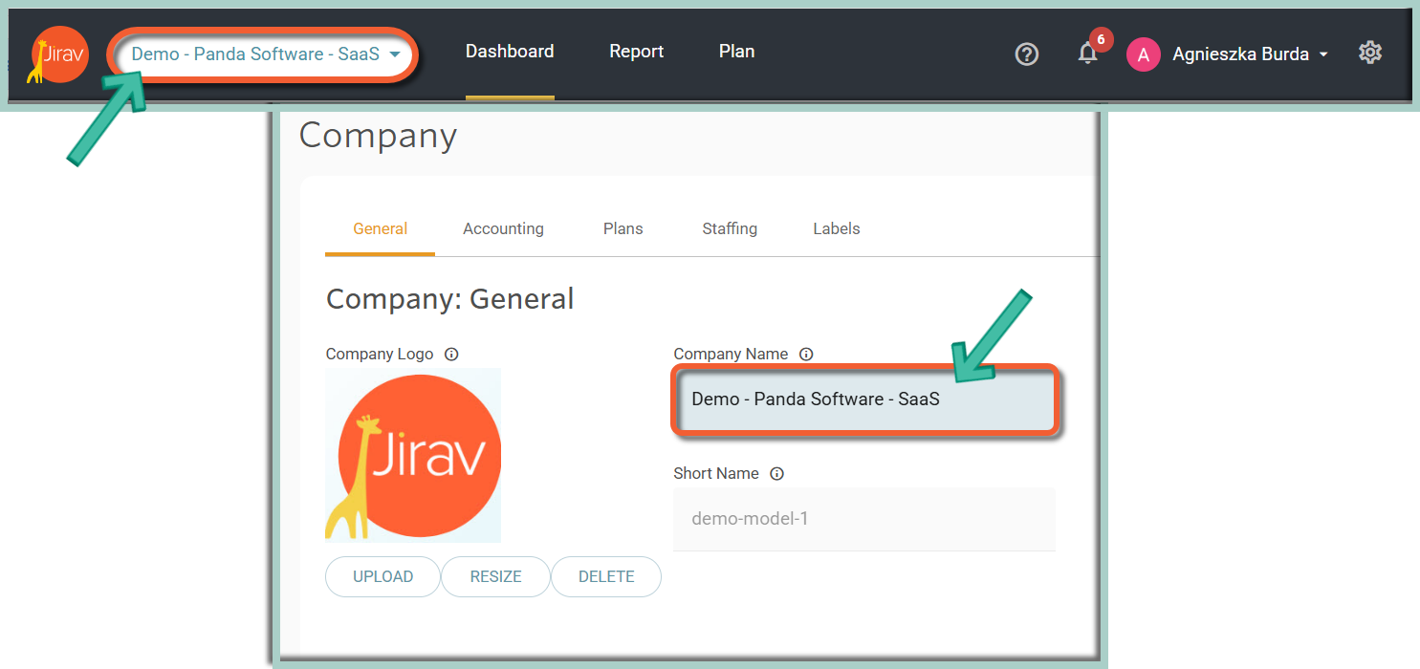Click the UPLOAD logo button
Viewport: 1420px width, 669px height.
[383, 577]
